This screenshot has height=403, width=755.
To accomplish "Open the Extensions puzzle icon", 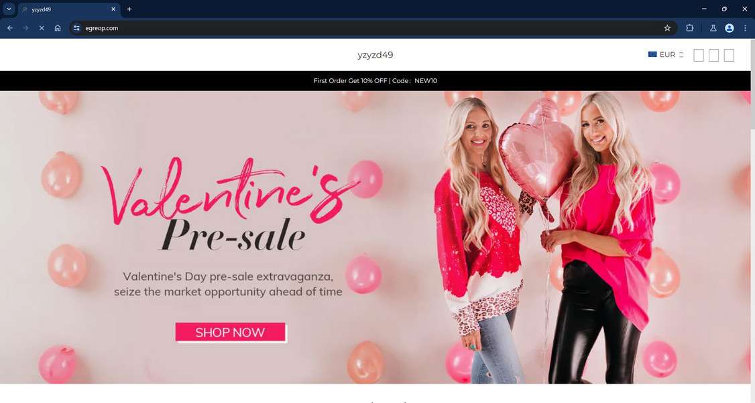I will (x=689, y=28).
